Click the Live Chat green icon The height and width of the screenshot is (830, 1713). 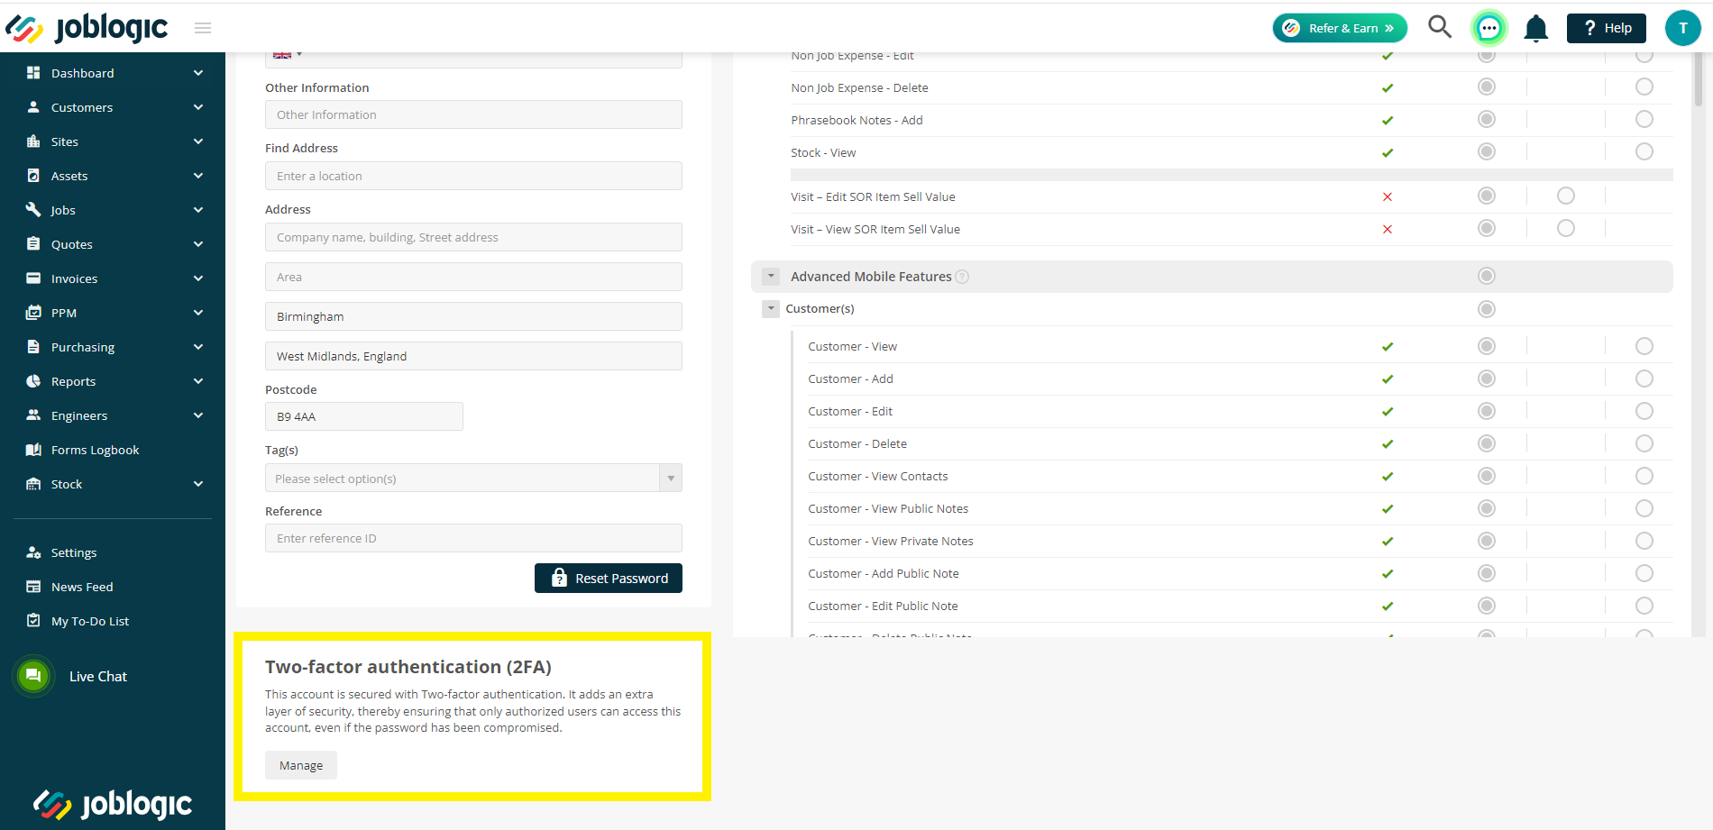click(x=33, y=676)
